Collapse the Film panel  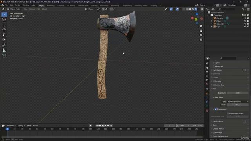tap(215, 89)
